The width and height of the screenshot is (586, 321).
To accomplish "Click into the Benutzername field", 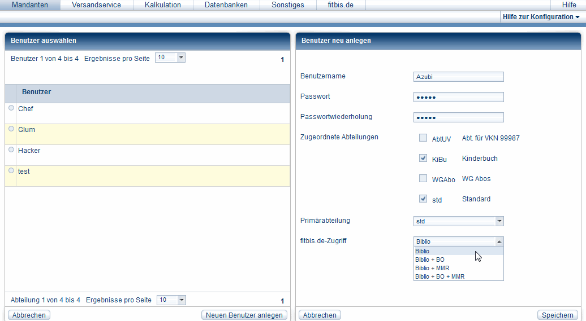I will click(x=458, y=77).
